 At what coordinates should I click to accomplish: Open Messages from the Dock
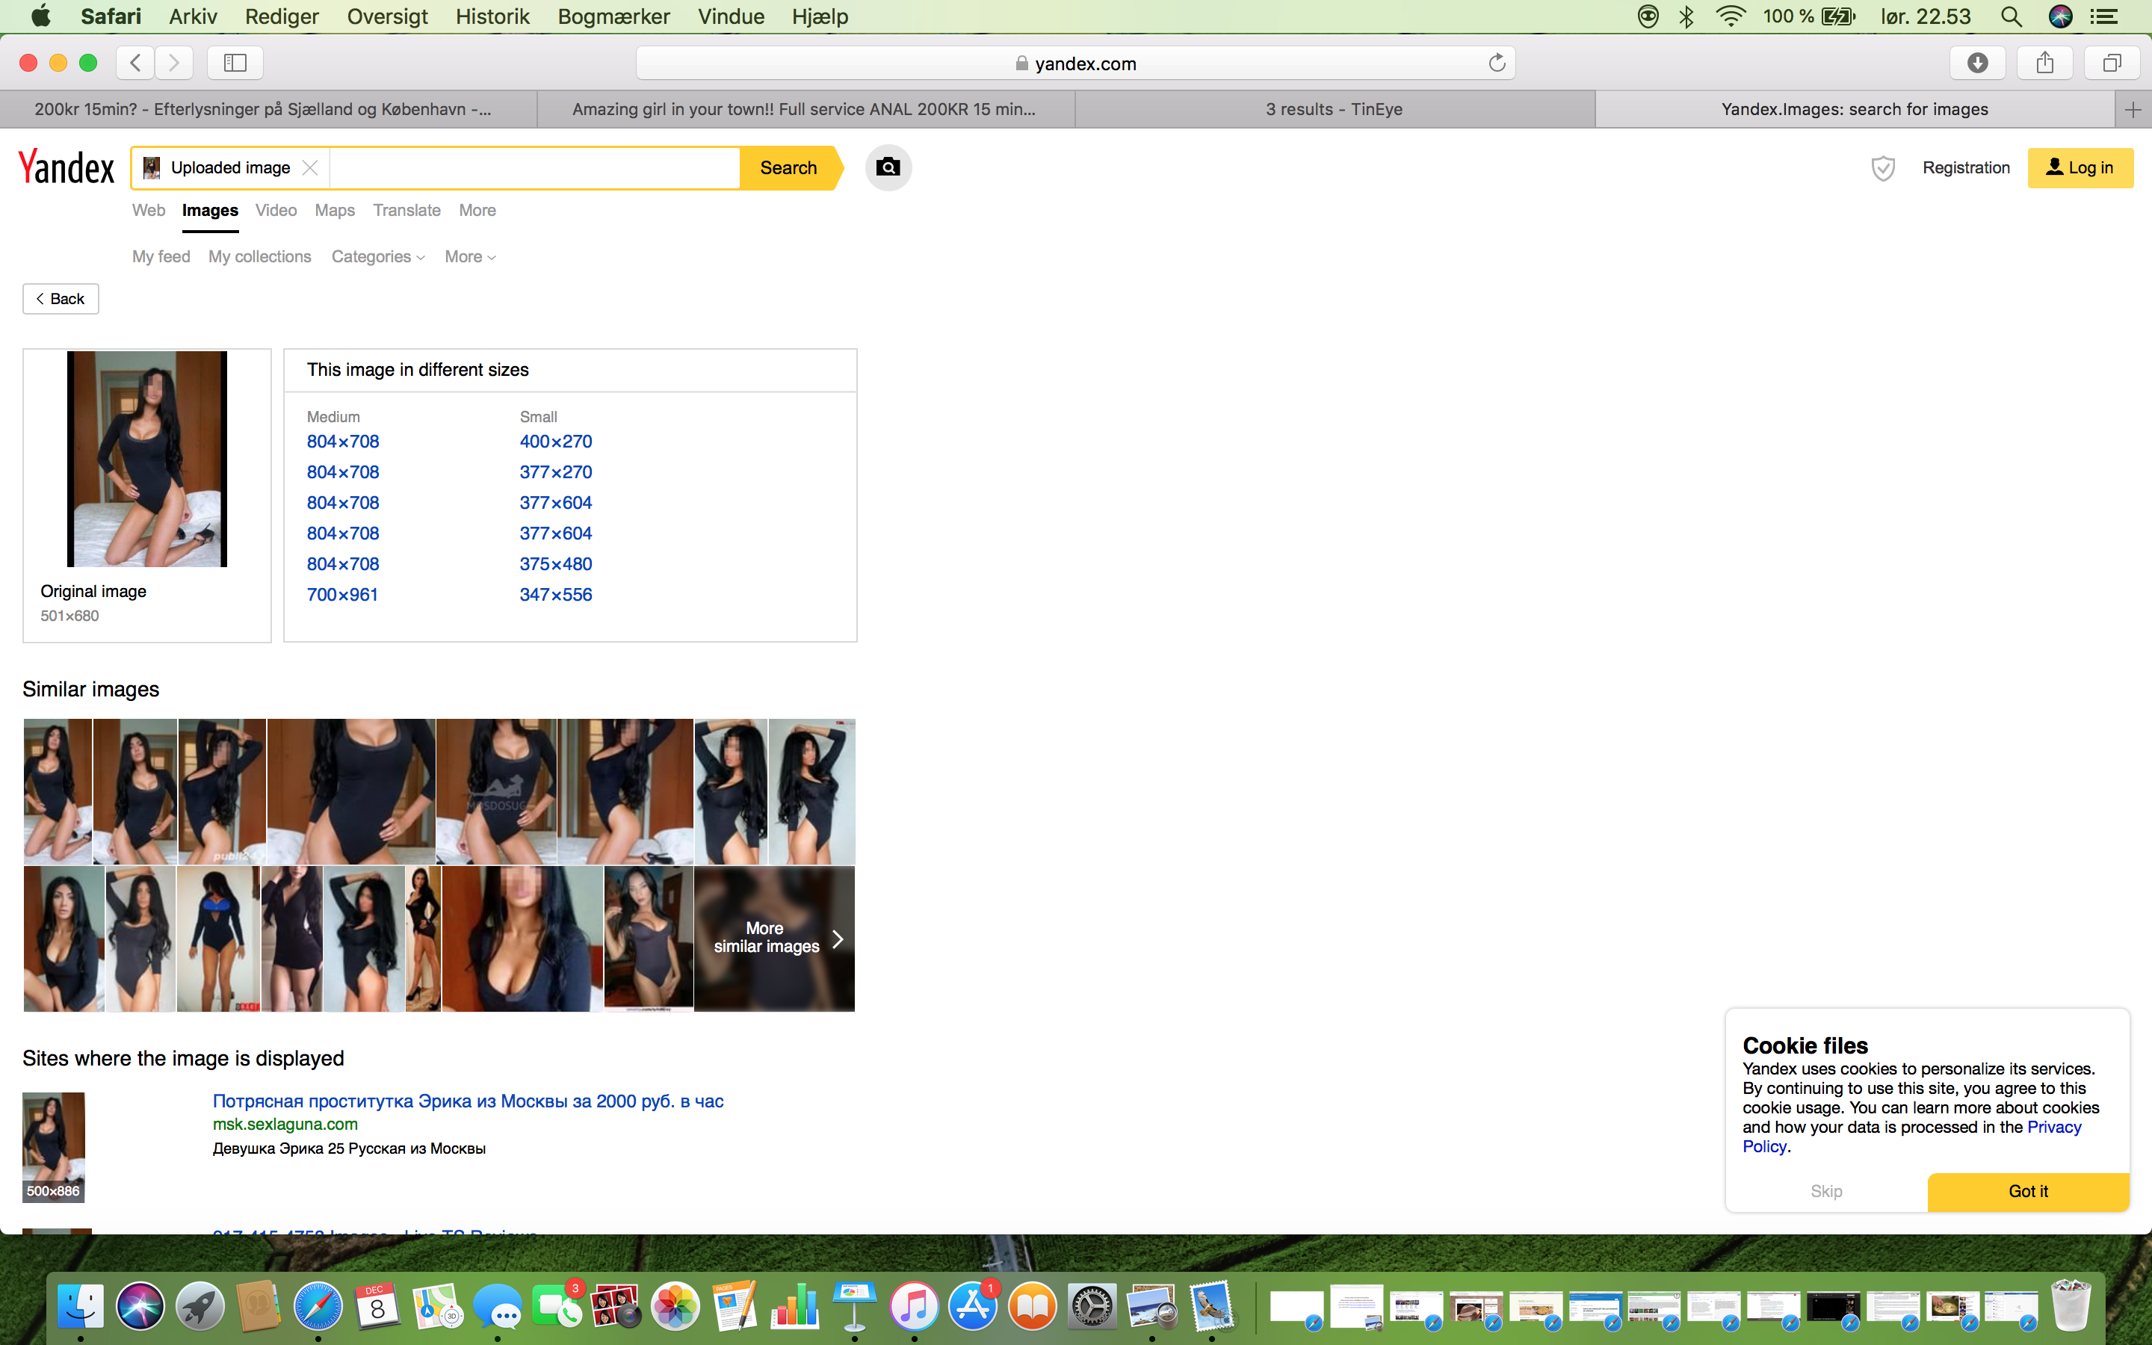tap(497, 1306)
